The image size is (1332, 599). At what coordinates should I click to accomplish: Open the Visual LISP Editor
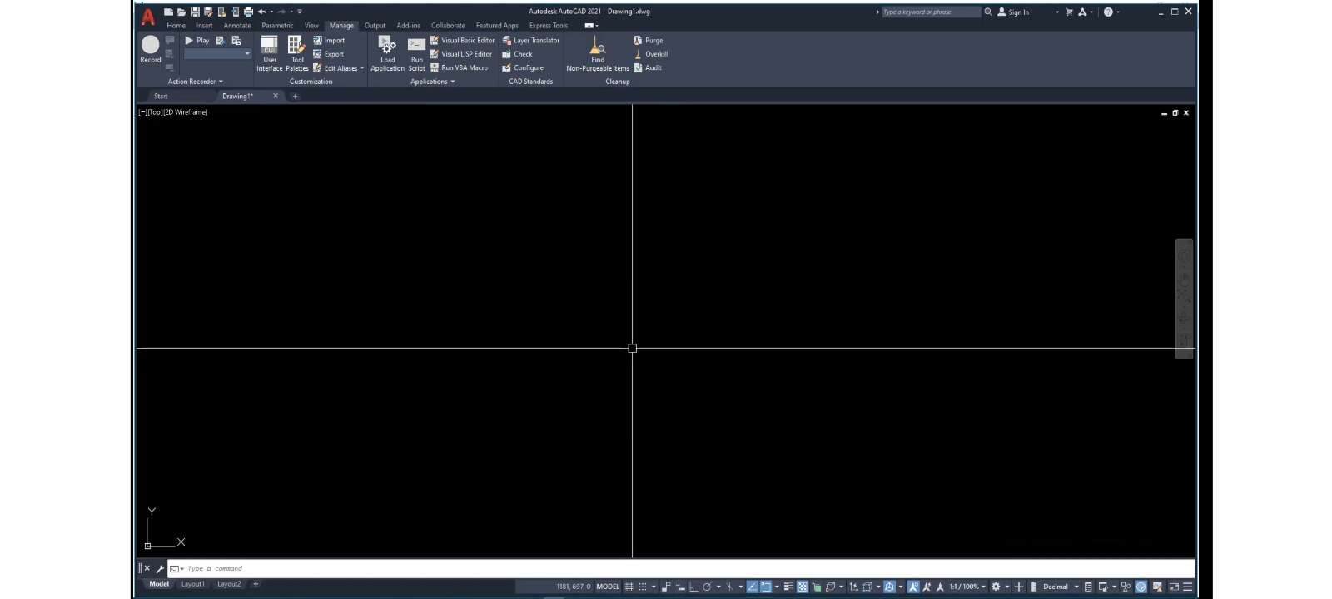pyautogui.click(x=461, y=54)
